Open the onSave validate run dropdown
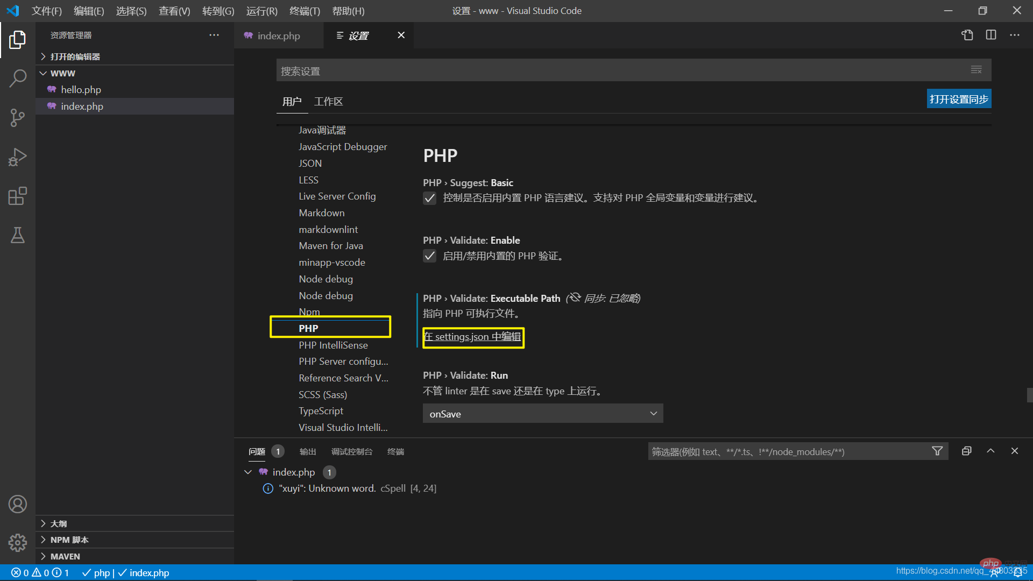1033x581 pixels. coord(542,414)
